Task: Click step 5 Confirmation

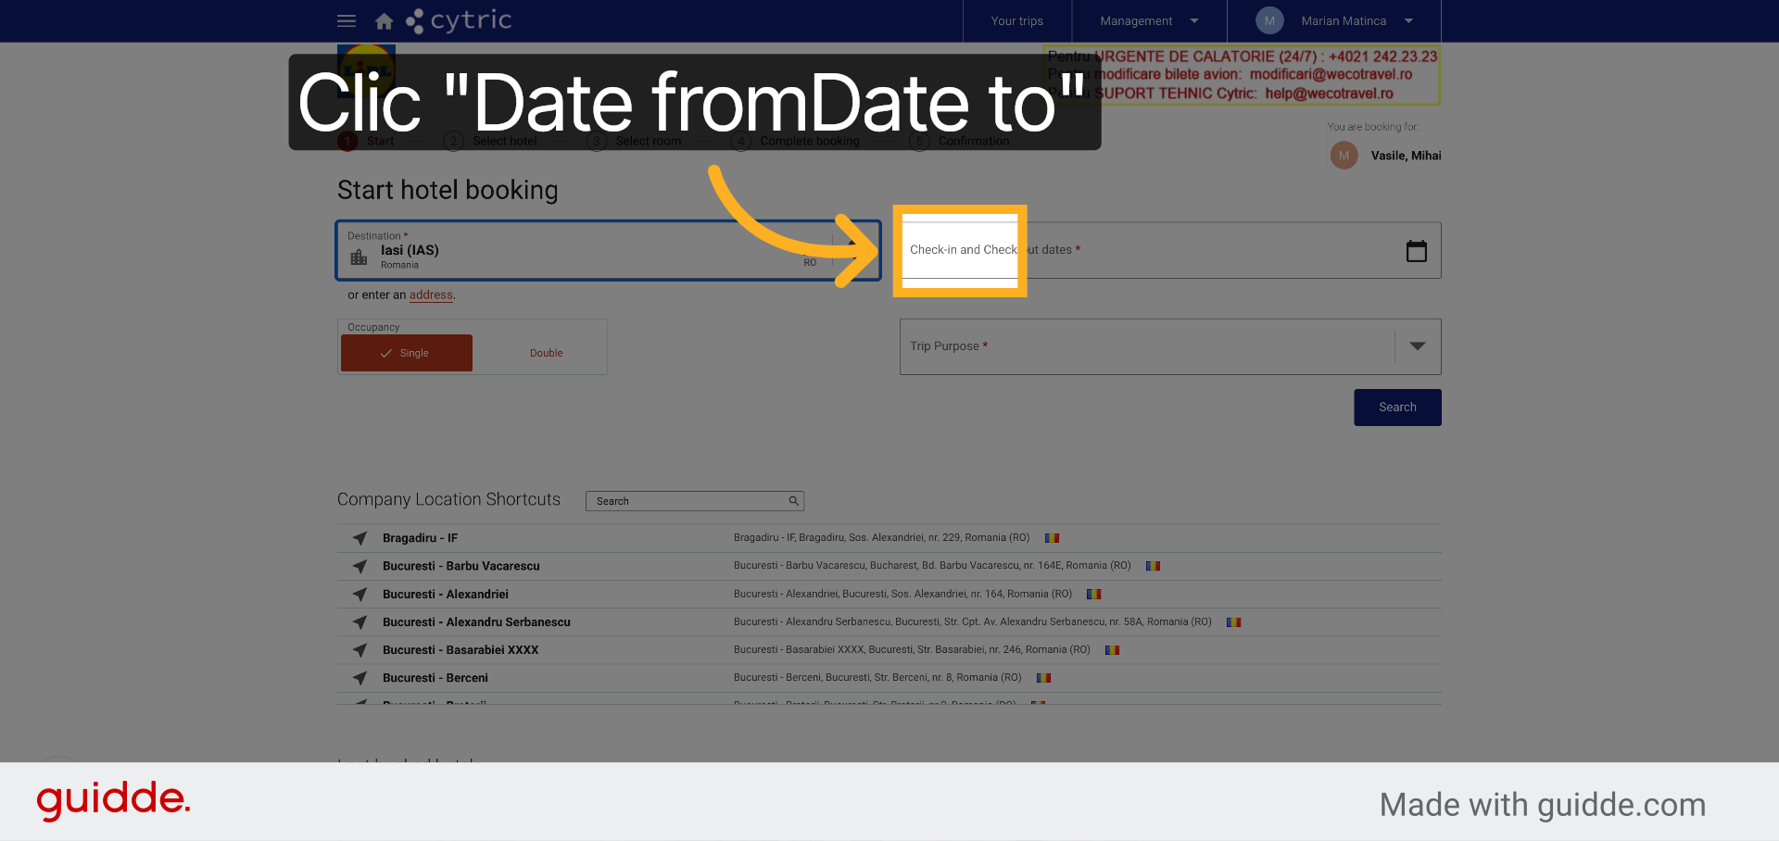Action: (960, 141)
